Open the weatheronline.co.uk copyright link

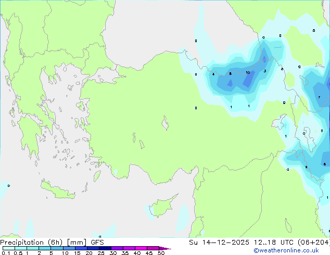pos(286,250)
